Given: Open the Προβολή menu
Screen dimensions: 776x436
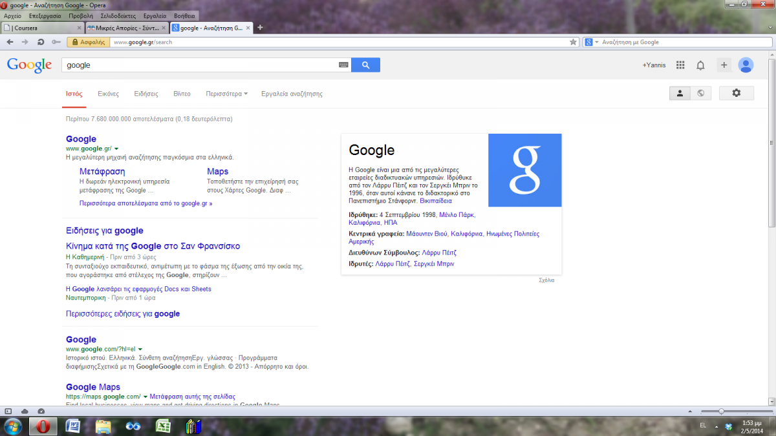Looking at the screenshot, I should [x=80, y=15].
